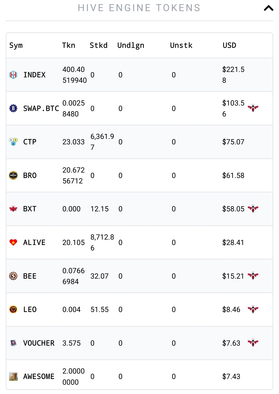Viewport: 279px width, 394px height.
Task: Click the BRO Mancave logo icon
Action: point(13,175)
